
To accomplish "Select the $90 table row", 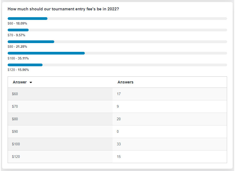I will (117, 131).
